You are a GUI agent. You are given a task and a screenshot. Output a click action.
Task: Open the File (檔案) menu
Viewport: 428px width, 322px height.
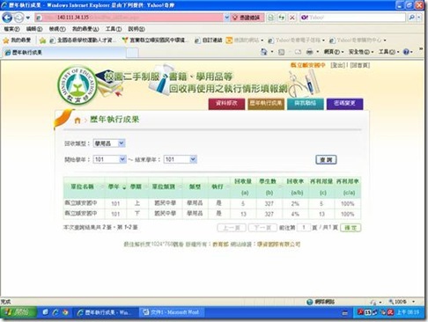point(11,29)
